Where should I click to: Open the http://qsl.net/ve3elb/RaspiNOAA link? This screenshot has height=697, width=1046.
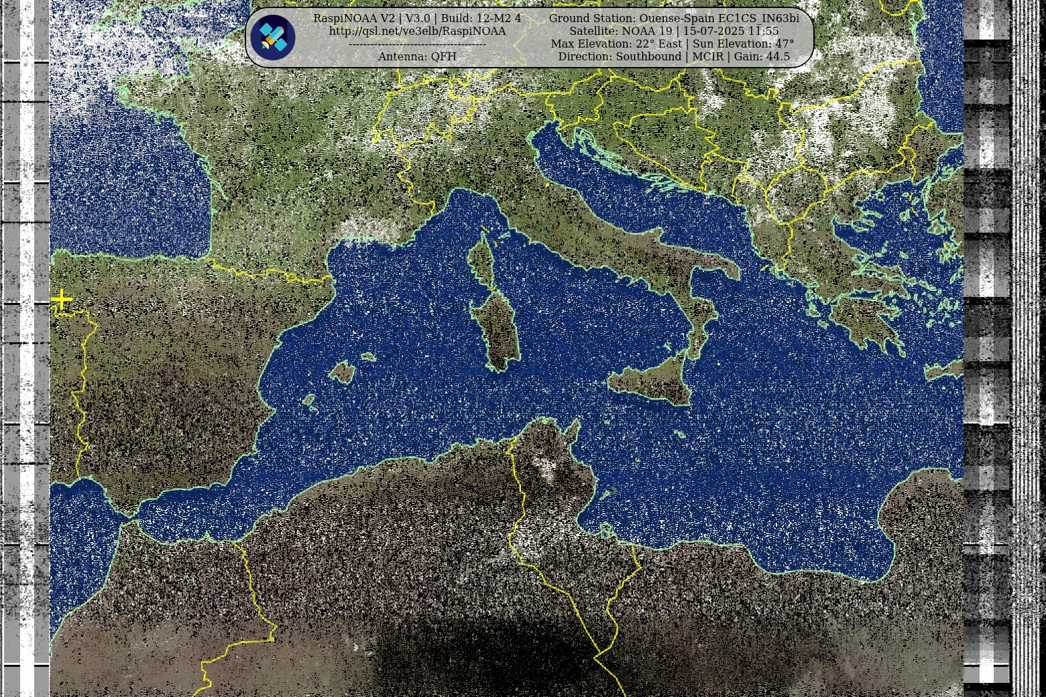coord(417,31)
